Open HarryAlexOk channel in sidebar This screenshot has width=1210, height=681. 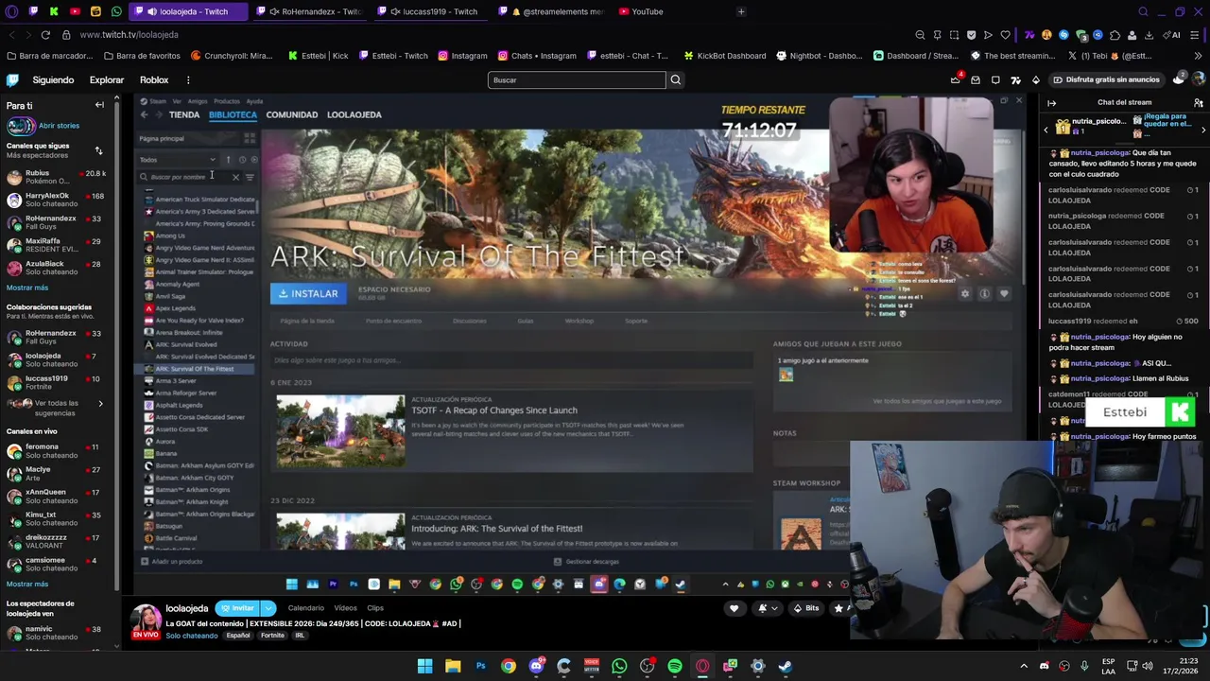click(x=57, y=200)
